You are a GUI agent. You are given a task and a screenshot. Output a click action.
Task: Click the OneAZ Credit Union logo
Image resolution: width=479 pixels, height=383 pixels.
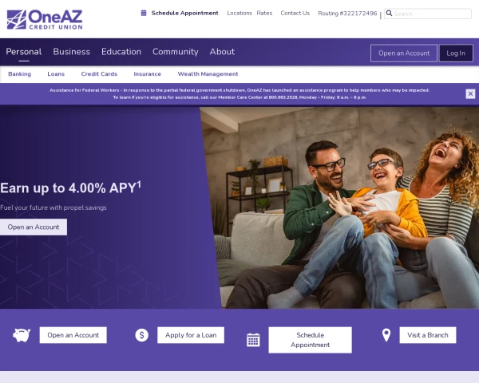point(45,19)
